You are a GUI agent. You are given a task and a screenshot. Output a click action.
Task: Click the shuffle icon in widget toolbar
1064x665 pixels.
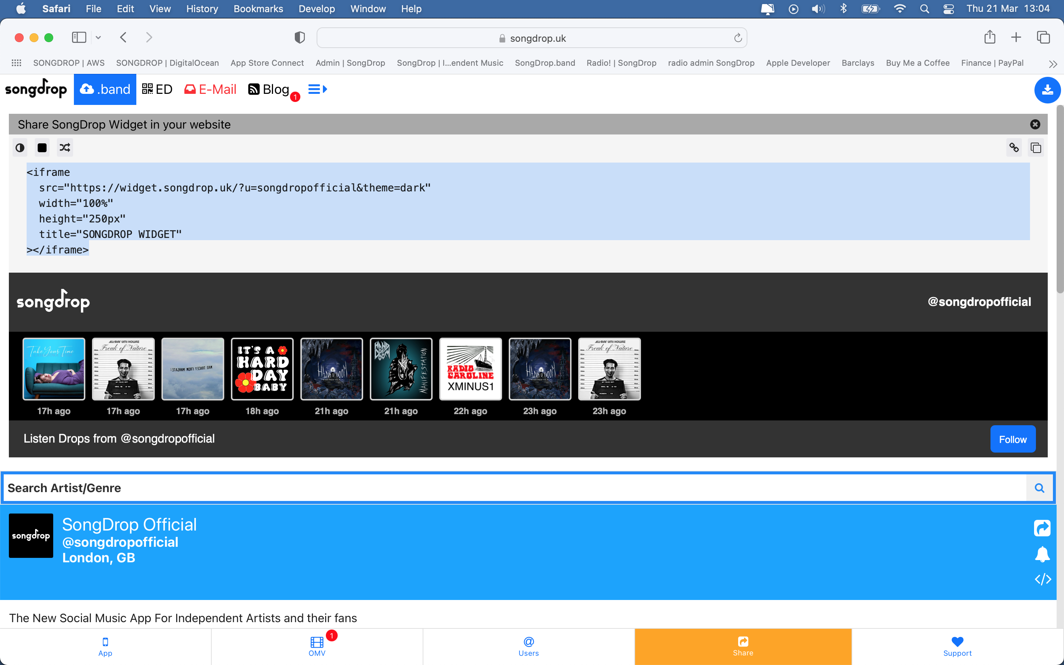65,148
